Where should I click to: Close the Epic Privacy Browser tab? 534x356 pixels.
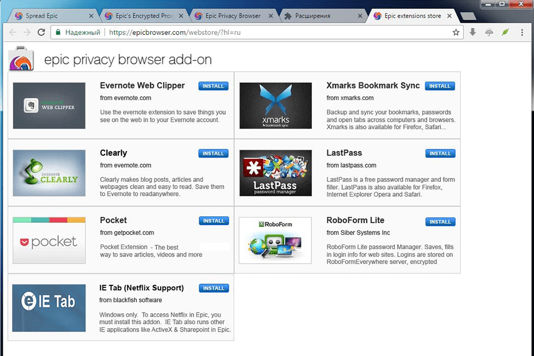[271, 16]
